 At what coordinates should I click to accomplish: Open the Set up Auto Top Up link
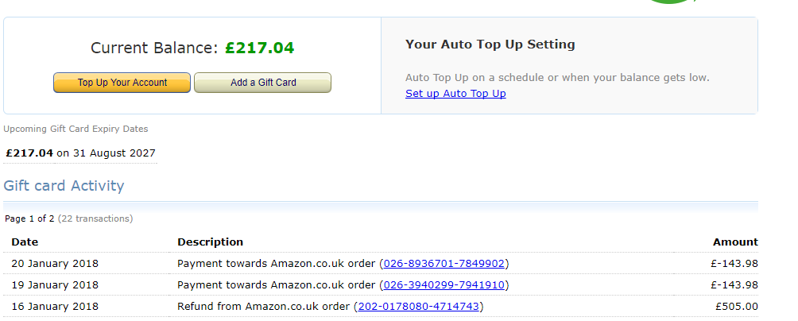(x=455, y=94)
